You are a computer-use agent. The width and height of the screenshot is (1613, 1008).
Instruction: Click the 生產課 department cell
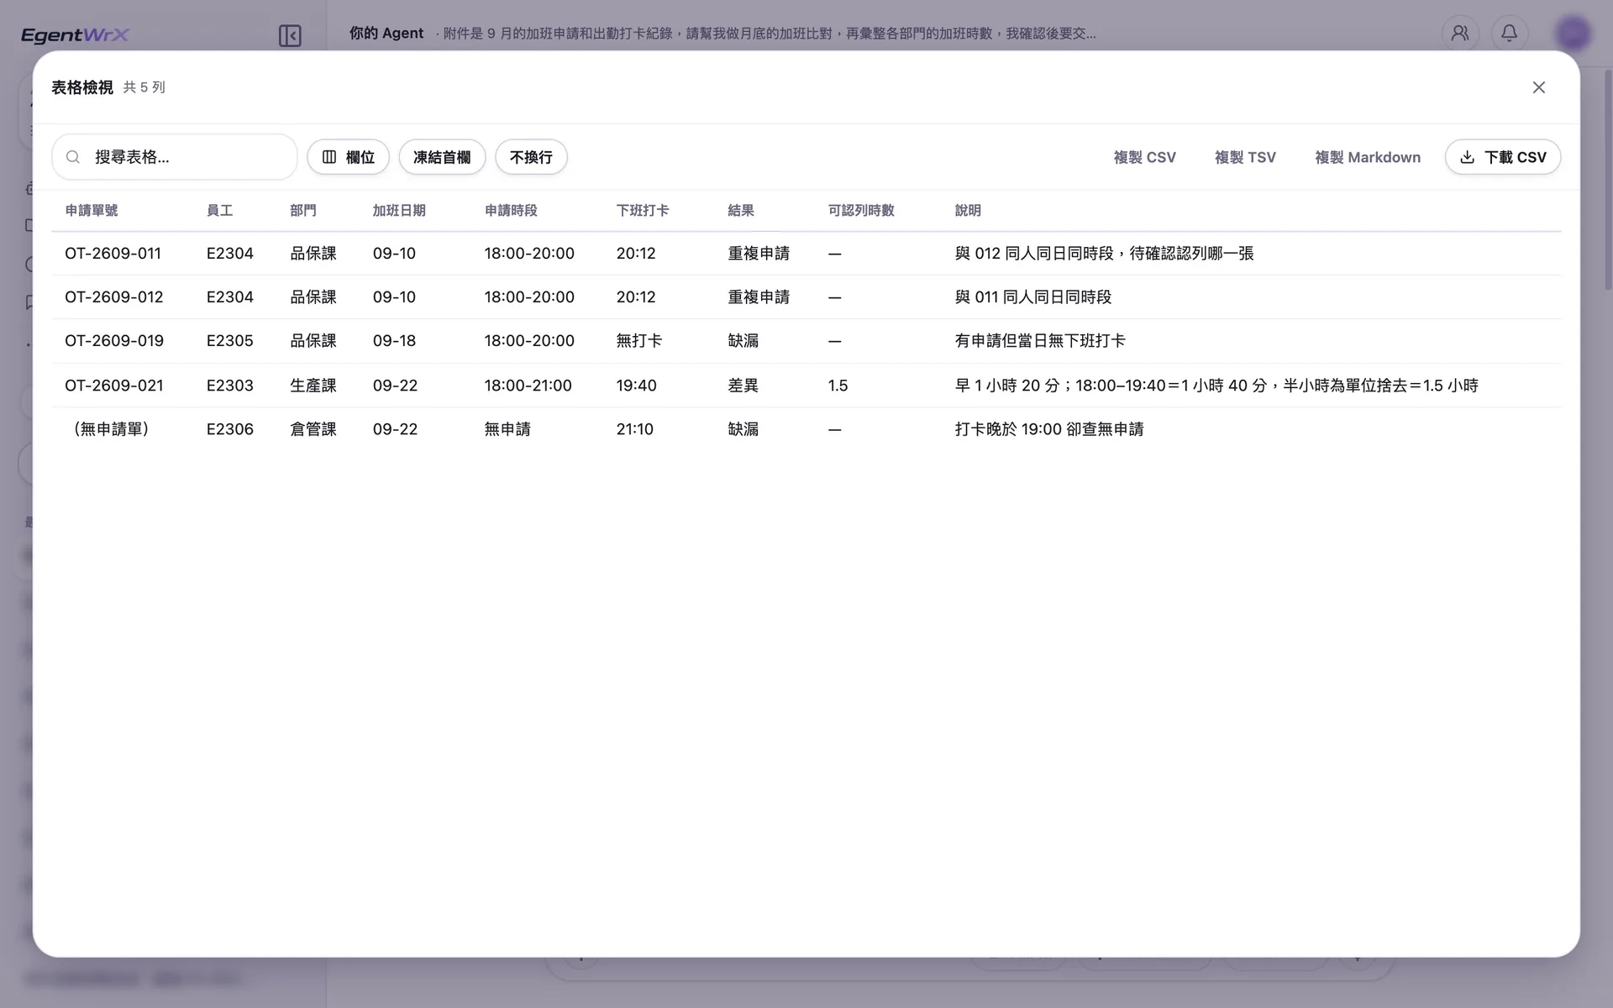tap(313, 386)
